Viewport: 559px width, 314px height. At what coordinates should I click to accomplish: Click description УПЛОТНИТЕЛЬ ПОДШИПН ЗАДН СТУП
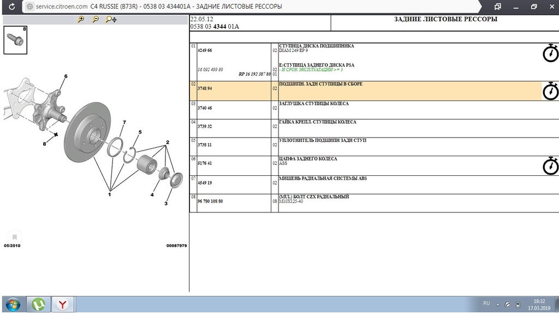pos(323,140)
